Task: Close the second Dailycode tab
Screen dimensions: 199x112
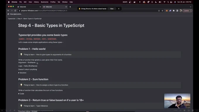Action: point(66,7)
